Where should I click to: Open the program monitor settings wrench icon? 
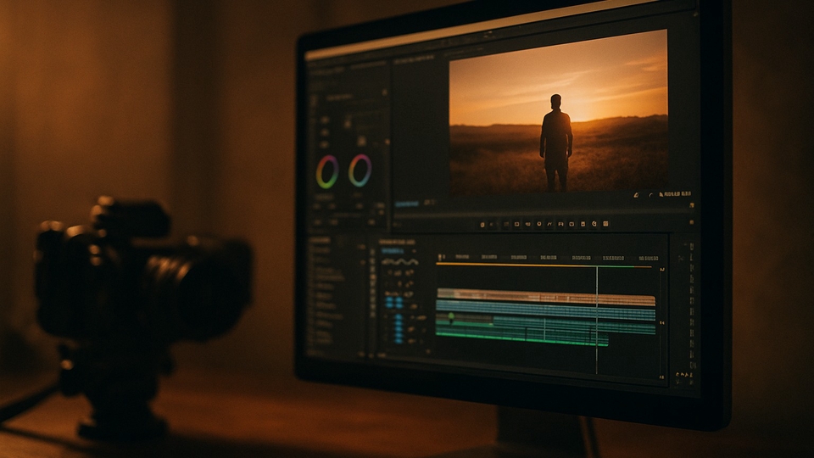point(635,195)
